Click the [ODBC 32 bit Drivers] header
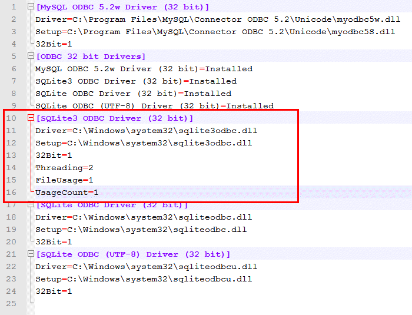This screenshot has width=412, height=315. [x=91, y=57]
